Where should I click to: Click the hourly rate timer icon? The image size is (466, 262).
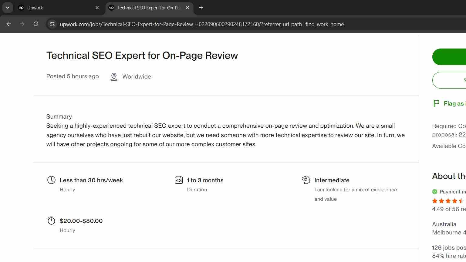click(51, 220)
